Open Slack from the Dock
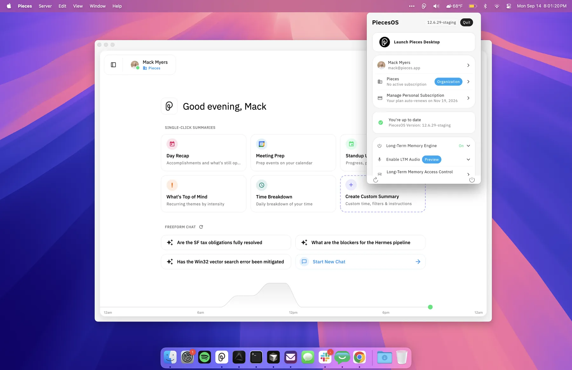This screenshot has height=370, width=572. click(325, 357)
